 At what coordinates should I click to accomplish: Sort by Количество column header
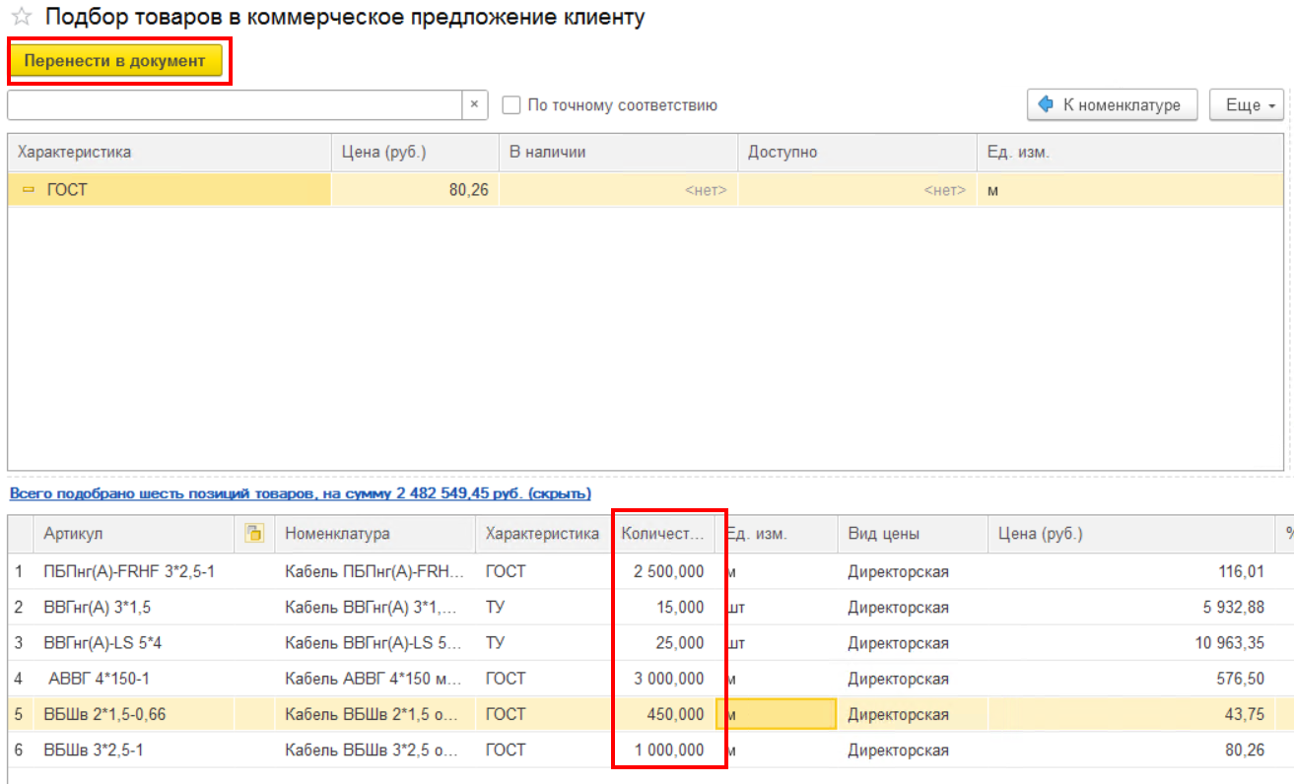click(x=663, y=534)
